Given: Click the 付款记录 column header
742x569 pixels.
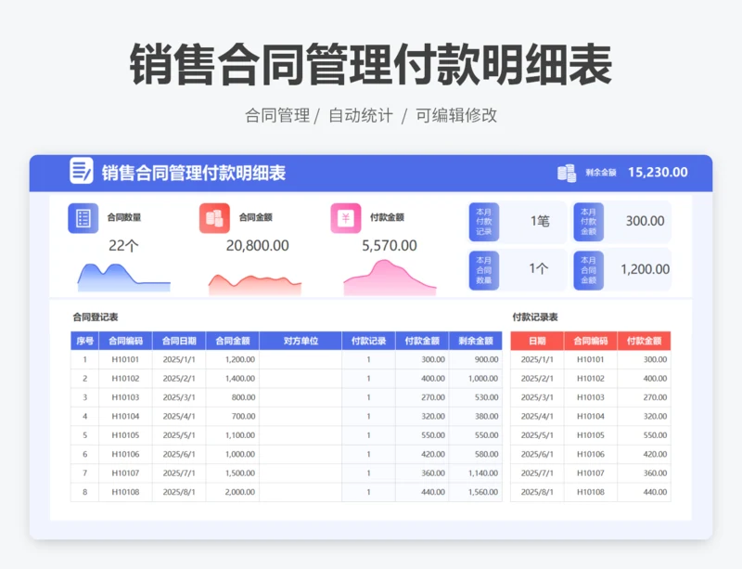Looking at the screenshot, I should click(x=368, y=341).
